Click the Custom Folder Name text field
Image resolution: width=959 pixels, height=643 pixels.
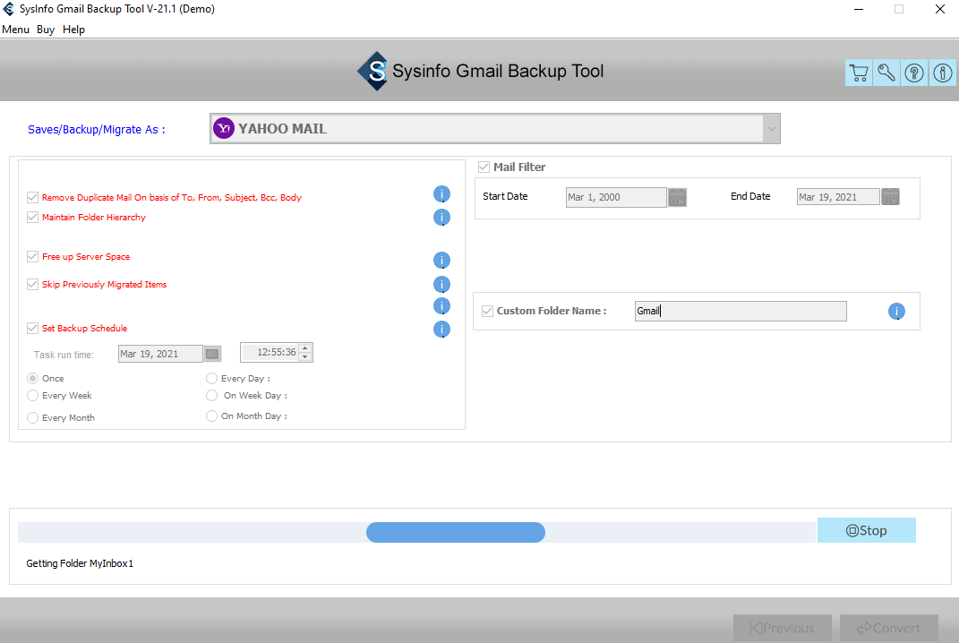740,312
